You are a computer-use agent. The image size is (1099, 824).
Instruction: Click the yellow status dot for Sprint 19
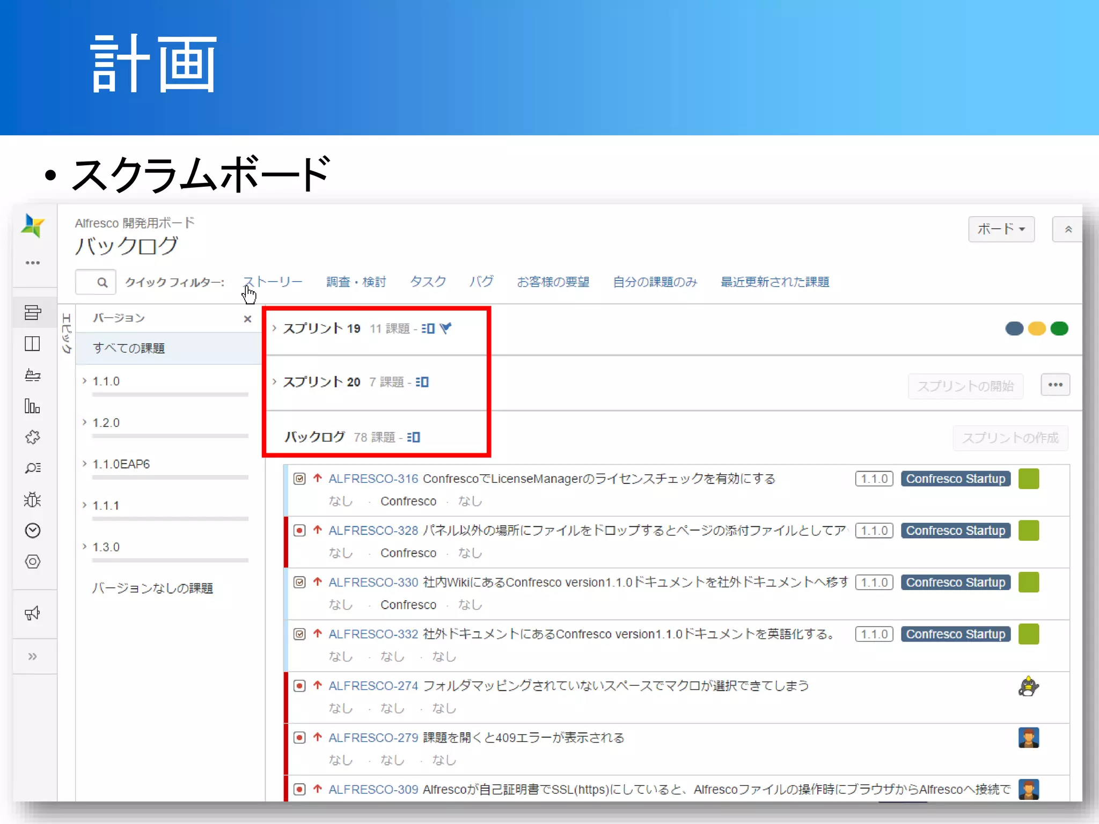click(1037, 328)
